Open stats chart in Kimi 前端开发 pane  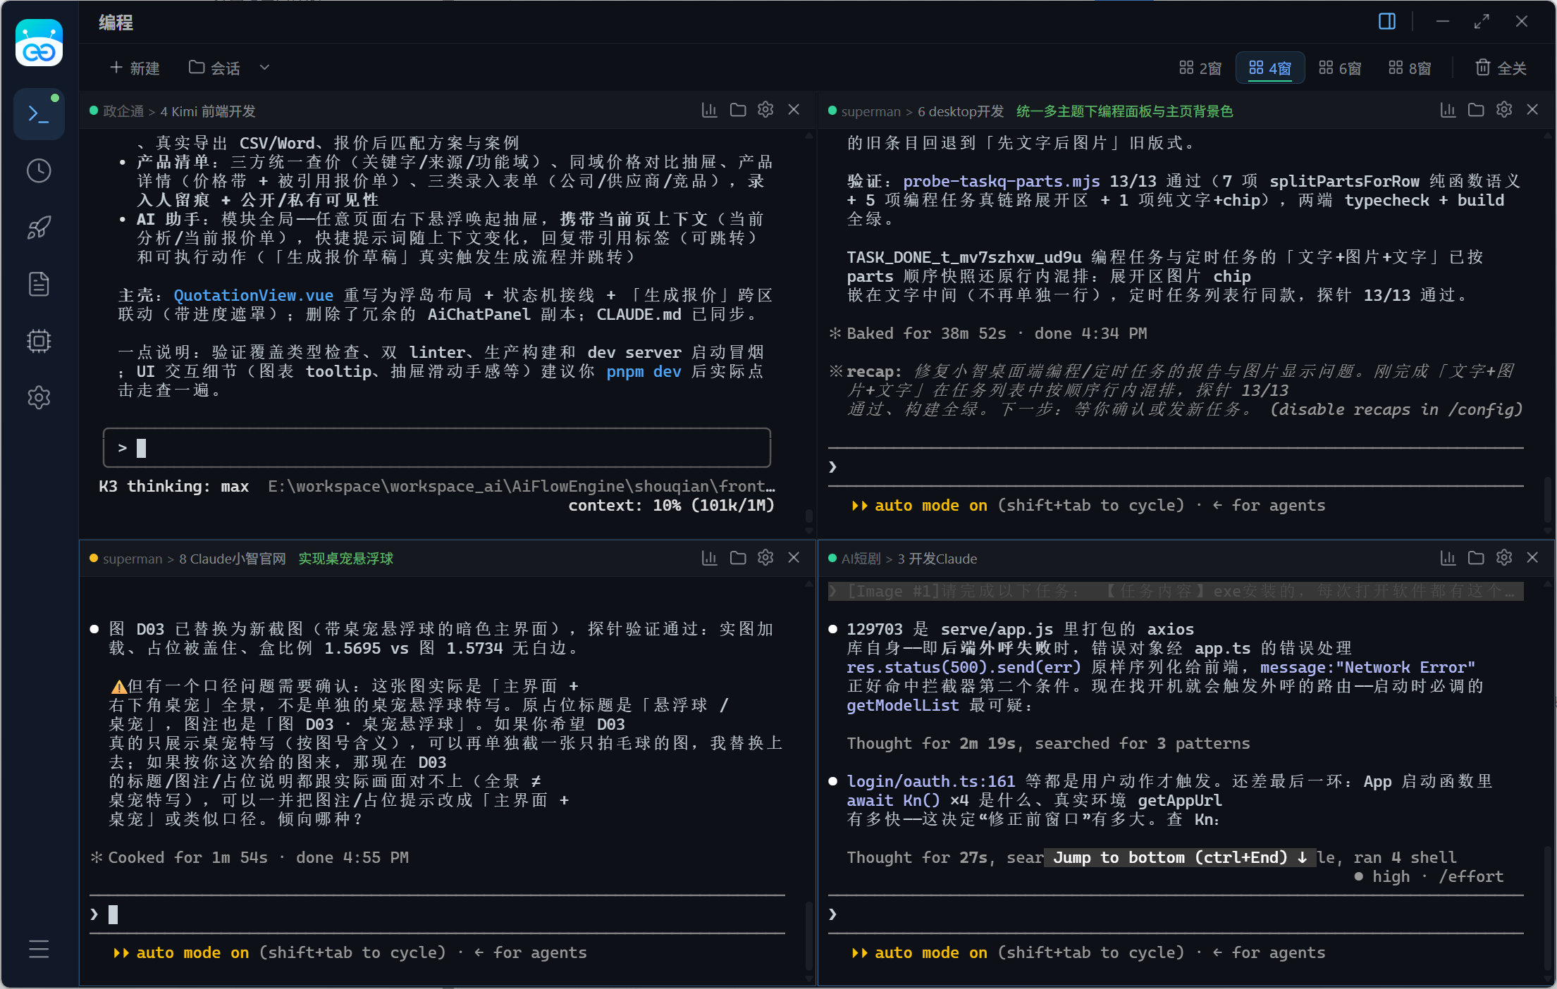709,110
